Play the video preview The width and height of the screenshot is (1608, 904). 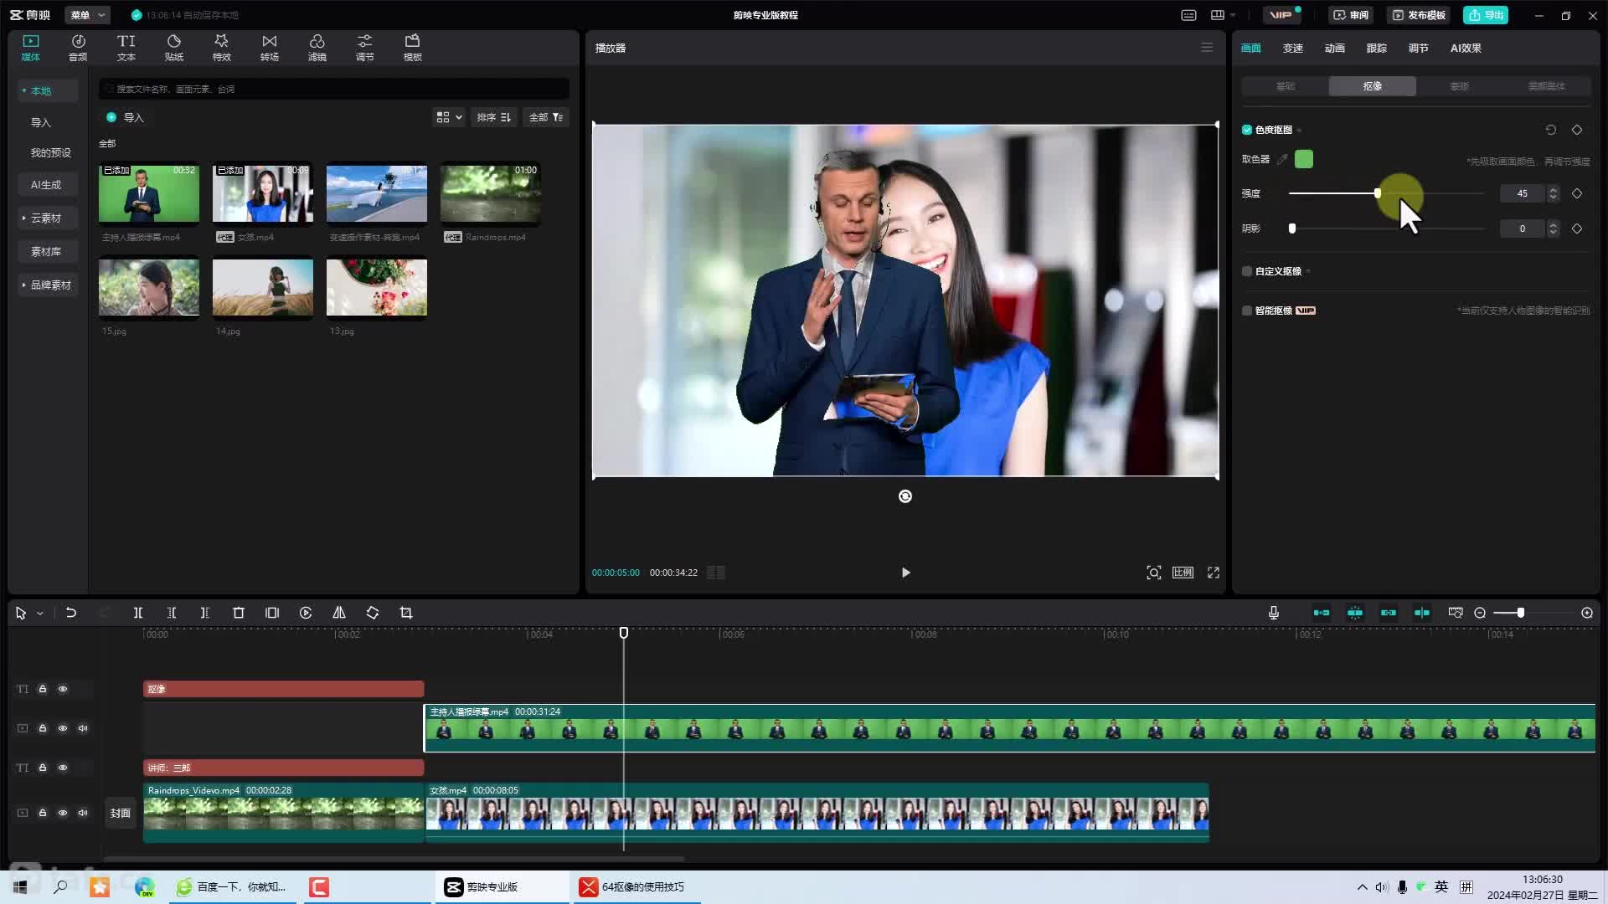(x=905, y=573)
